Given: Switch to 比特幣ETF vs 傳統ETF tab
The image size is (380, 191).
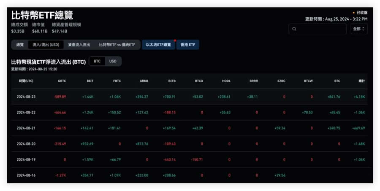Looking at the screenshot, I should click(x=117, y=45).
